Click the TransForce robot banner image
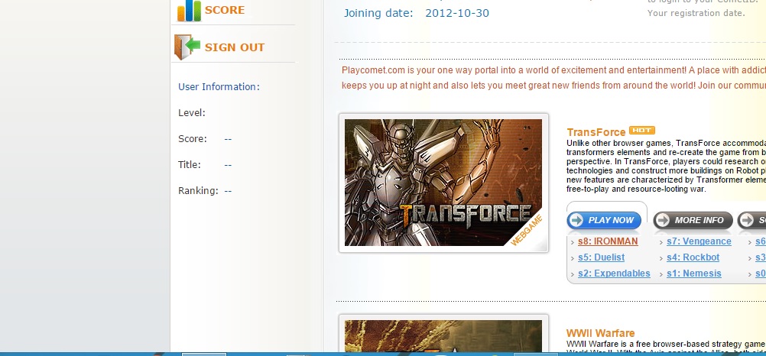This screenshot has height=356, width=766. (x=443, y=183)
